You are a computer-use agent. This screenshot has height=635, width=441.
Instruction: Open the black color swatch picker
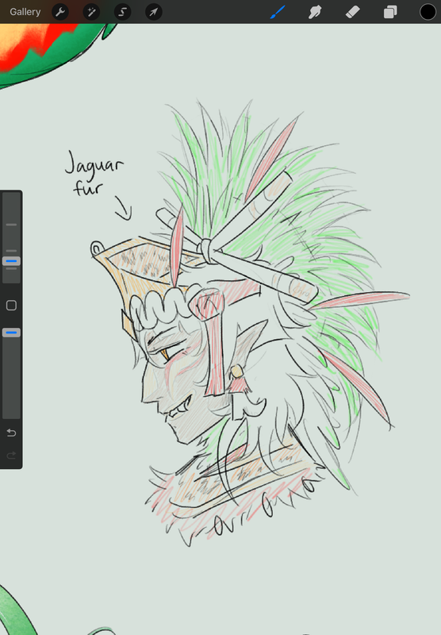point(428,12)
